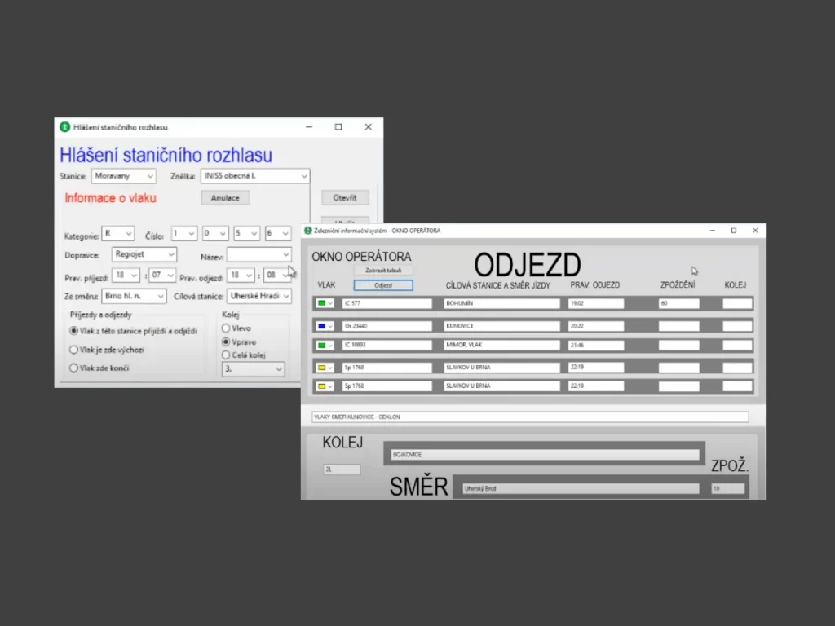835x626 pixels.
Task: Expand the Znělka dropdown with INISS obecná I.
Action: tap(255, 176)
